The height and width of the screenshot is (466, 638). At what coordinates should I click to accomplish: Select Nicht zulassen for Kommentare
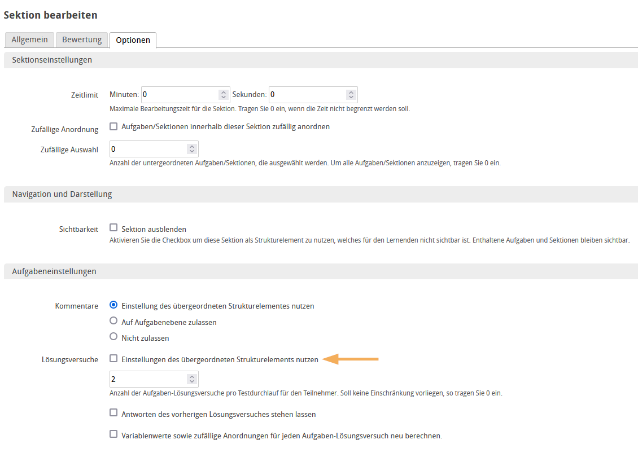[x=113, y=337]
